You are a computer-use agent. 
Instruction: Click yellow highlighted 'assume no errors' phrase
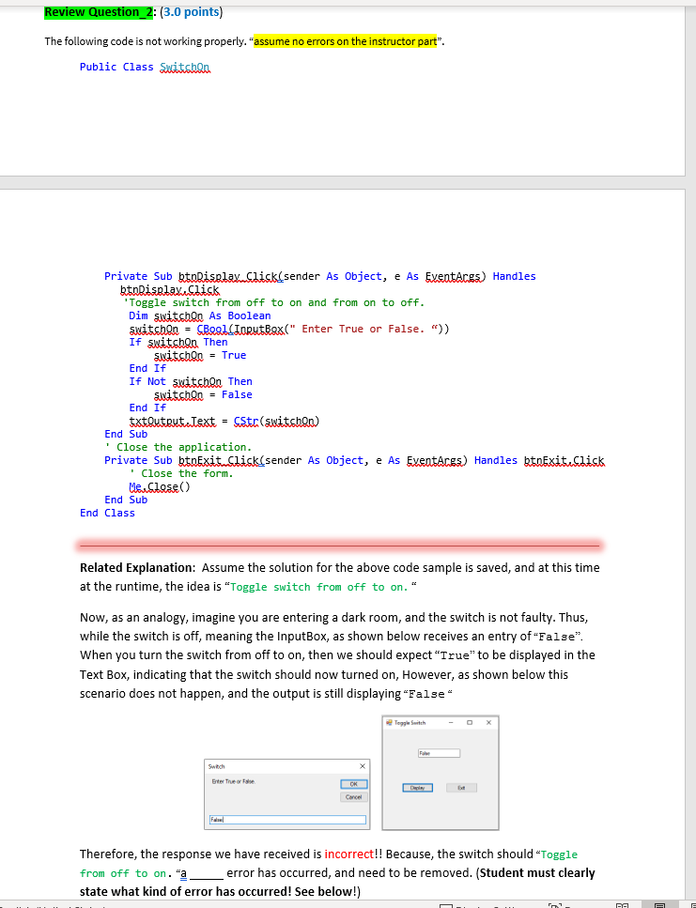(x=345, y=41)
